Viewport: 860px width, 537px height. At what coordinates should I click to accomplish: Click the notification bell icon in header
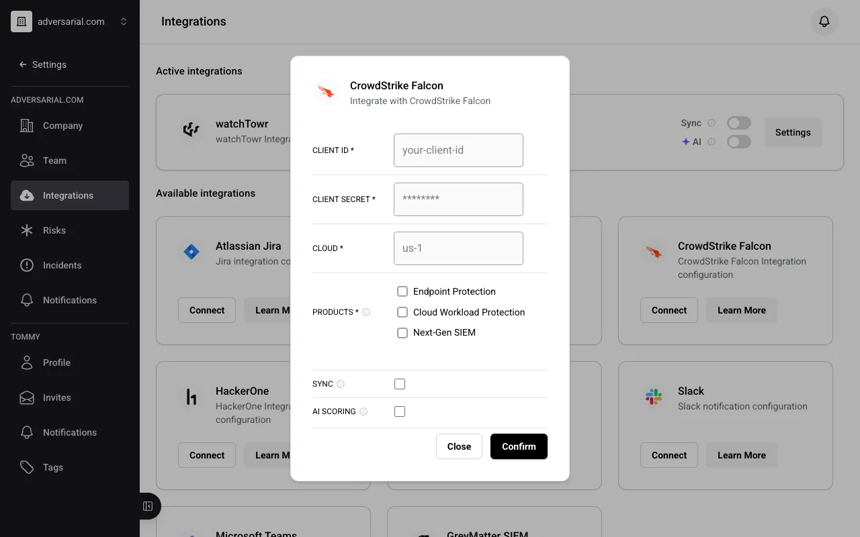[x=824, y=21]
